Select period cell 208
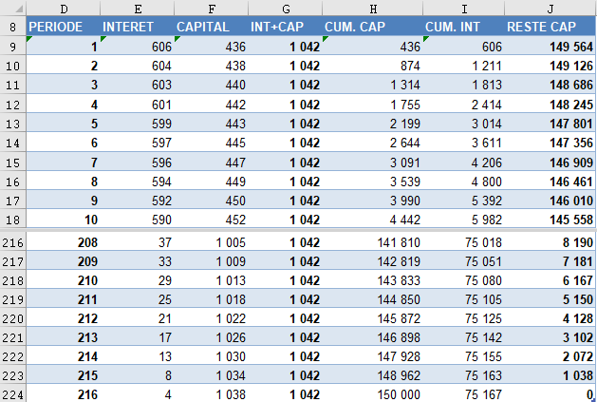 (64, 242)
